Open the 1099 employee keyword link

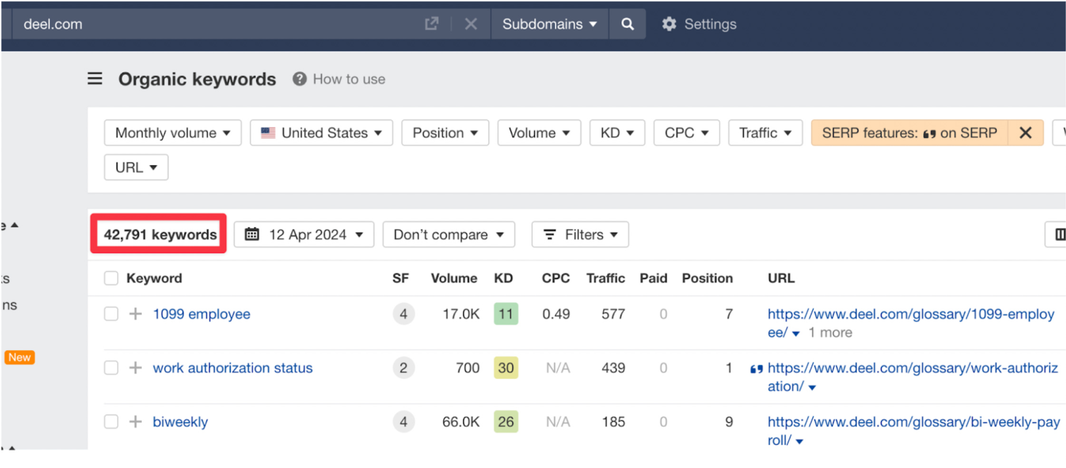pyautogui.click(x=202, y=314)
